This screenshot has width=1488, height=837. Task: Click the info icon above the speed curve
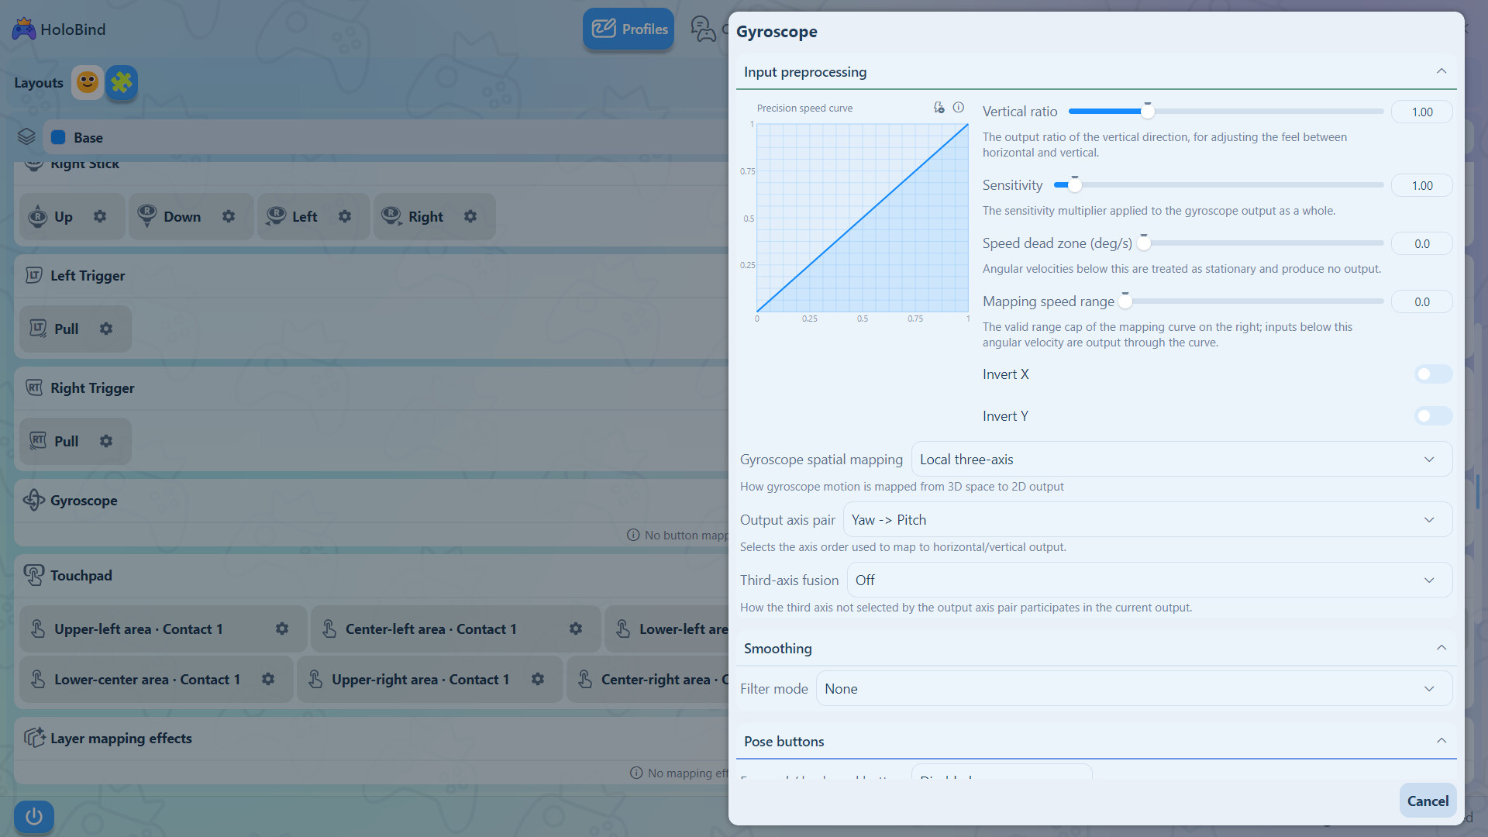[959, 108]
